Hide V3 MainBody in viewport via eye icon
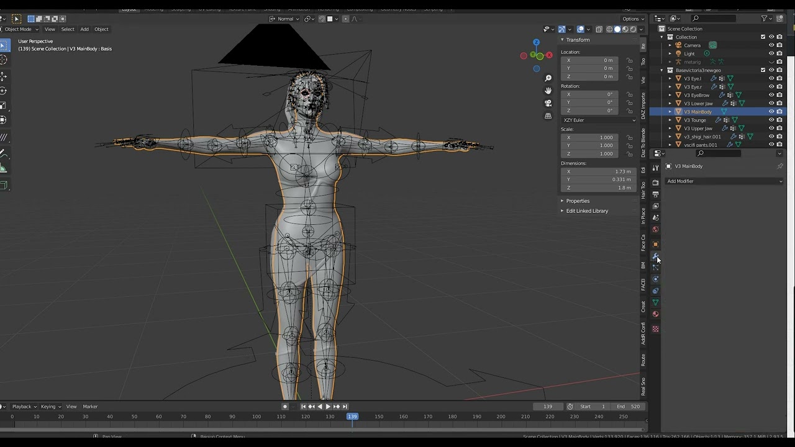This screenshot has width=795, height=447. (x=771, y=112)
